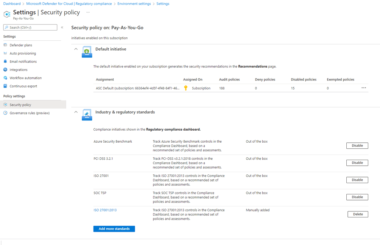380x245 pixels.
Task: Click the Security policy sidebar icon
Action: point(5,105)
